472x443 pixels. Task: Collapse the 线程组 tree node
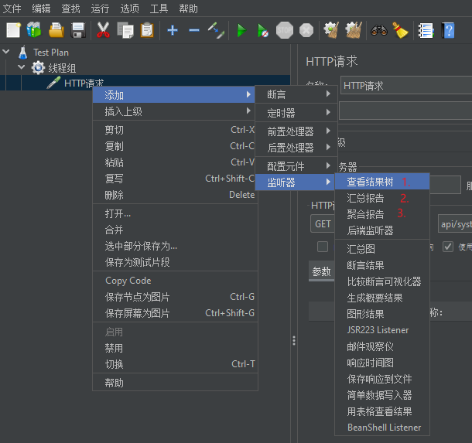pyautogui.click(x=22, y=68)
